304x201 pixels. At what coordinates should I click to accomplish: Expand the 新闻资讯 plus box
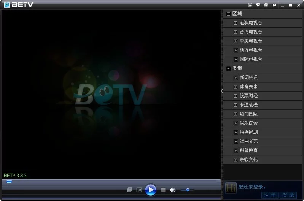236,78
